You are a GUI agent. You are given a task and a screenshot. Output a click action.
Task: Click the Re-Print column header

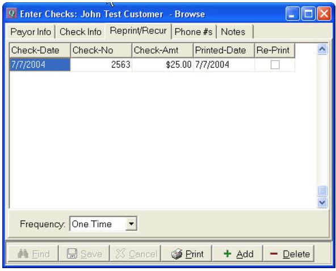(275, 51)
